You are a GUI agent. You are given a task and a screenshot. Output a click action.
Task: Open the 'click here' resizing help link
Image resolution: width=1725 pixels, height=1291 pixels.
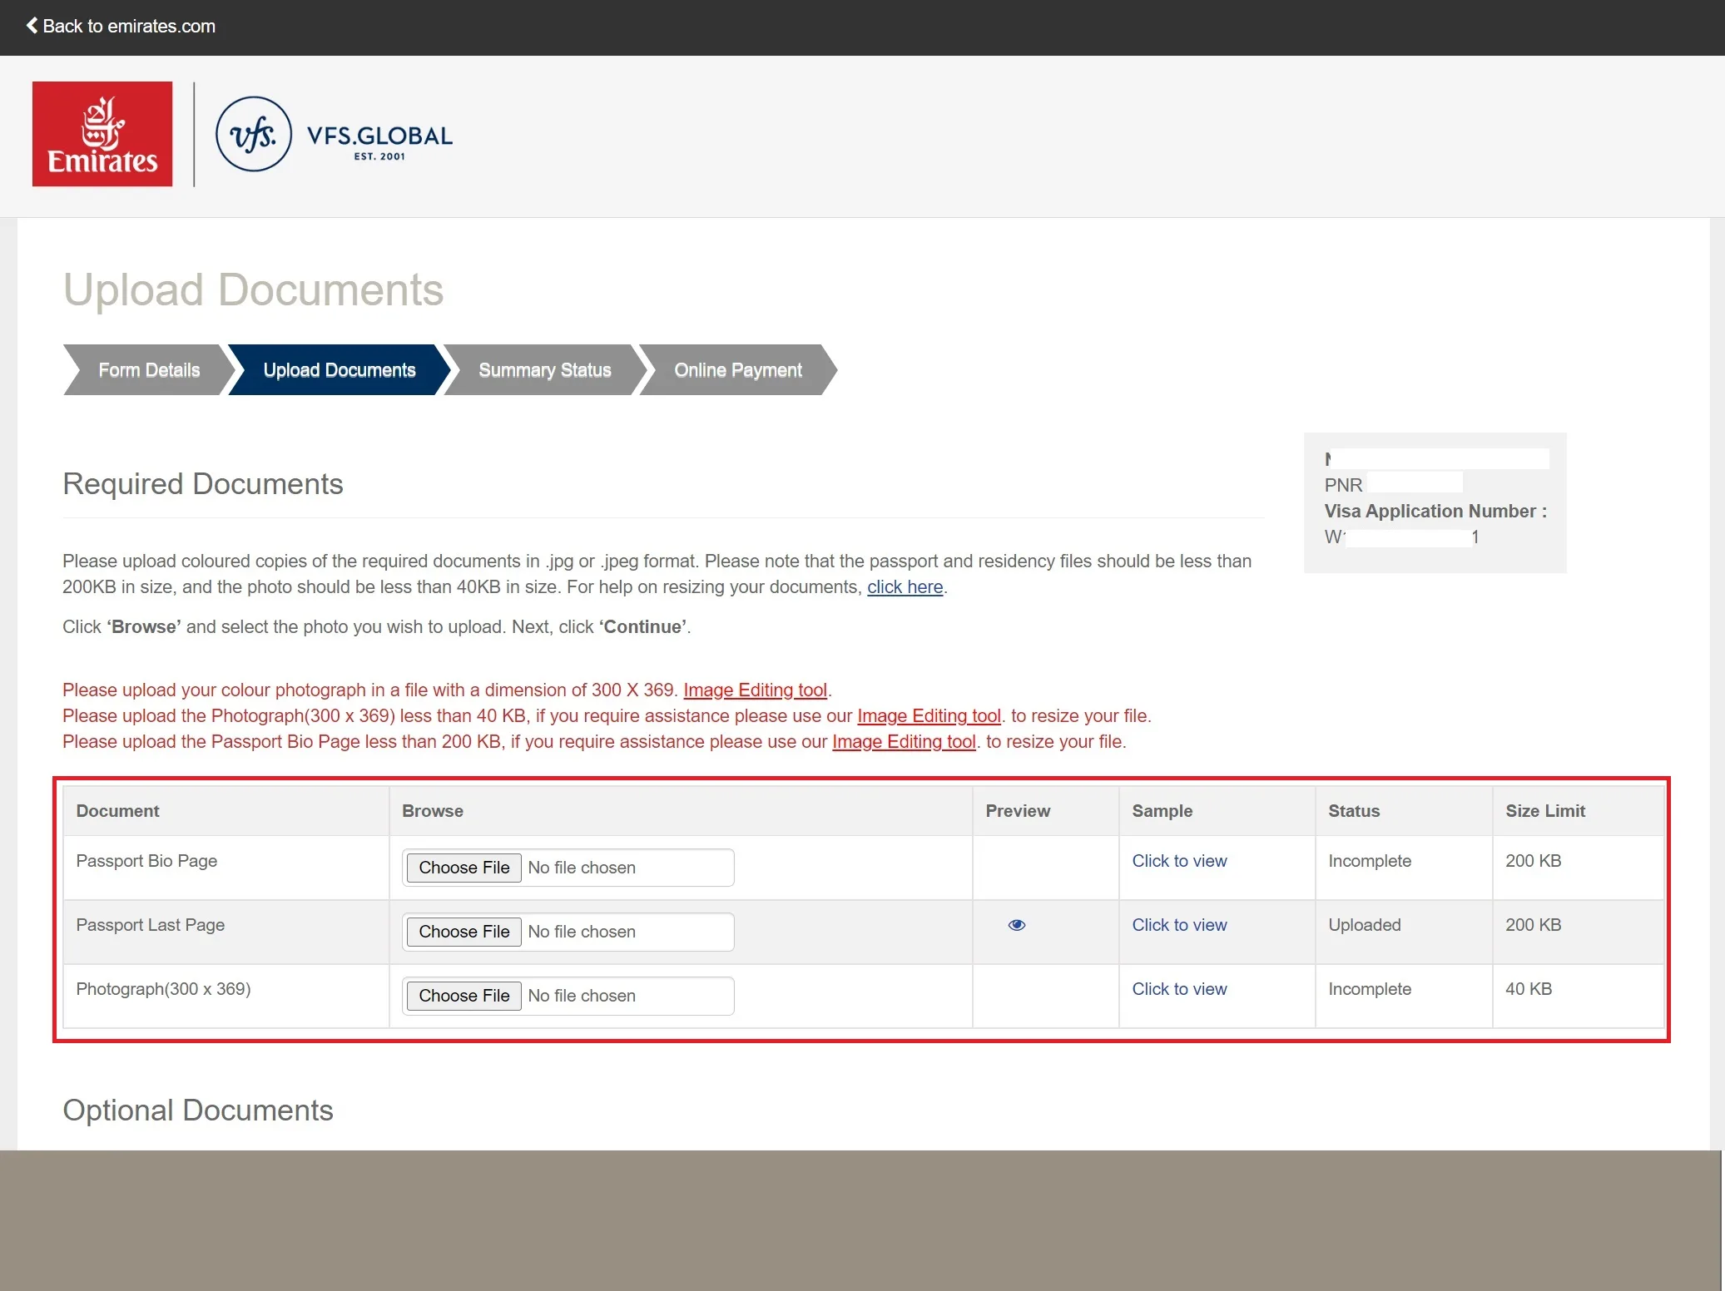click(x=905, y=587)
